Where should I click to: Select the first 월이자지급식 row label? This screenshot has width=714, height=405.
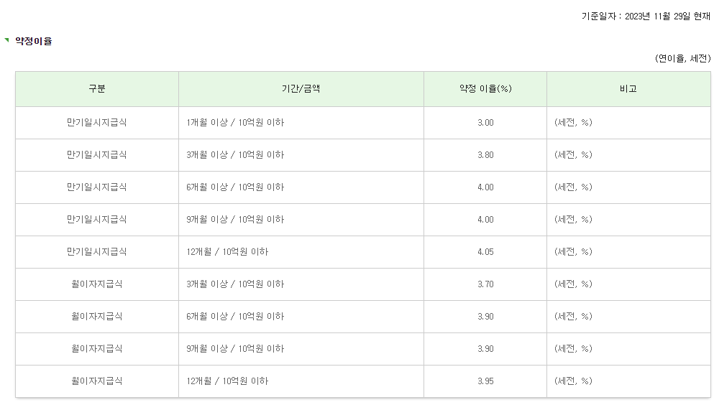click(97, 284)
